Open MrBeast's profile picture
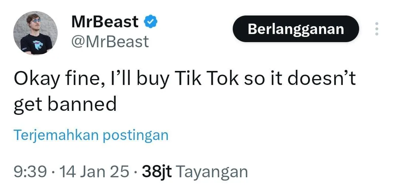This screenshot has width=399, height=188. tap(35, 33)
